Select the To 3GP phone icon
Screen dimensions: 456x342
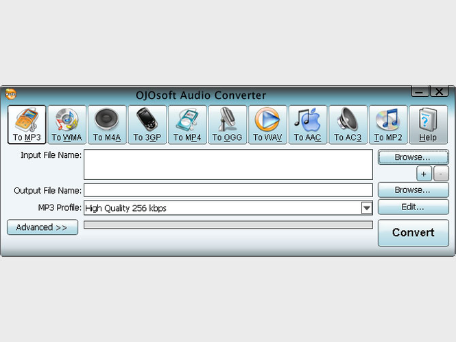pyautogui.click(x=147, y=125)
